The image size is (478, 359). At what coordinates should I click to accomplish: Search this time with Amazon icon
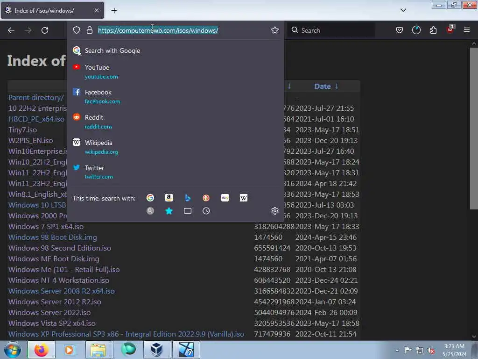(x=169, y=198)
